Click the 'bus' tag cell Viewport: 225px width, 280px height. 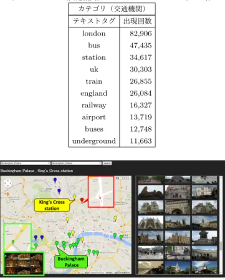[94, 46]
